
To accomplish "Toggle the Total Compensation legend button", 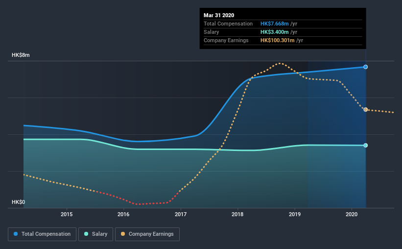I will click(42, 234).
